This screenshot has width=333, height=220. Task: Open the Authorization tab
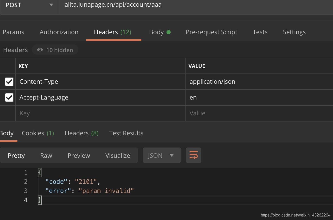[59, 32]
